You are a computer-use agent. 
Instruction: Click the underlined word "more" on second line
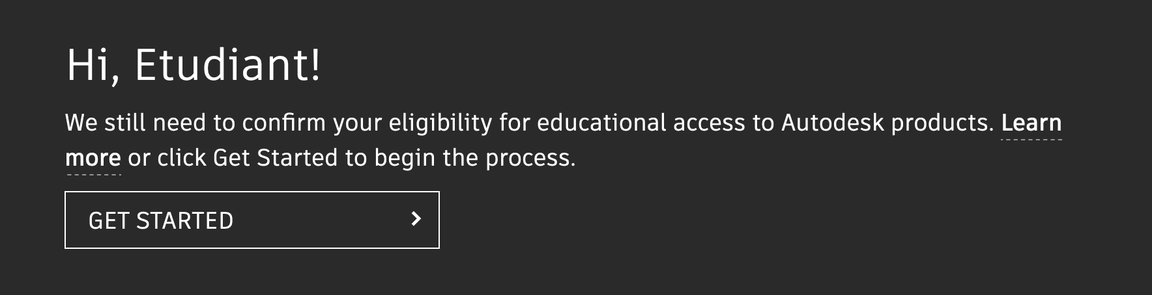pyautogui.click(x=93, y=158)
